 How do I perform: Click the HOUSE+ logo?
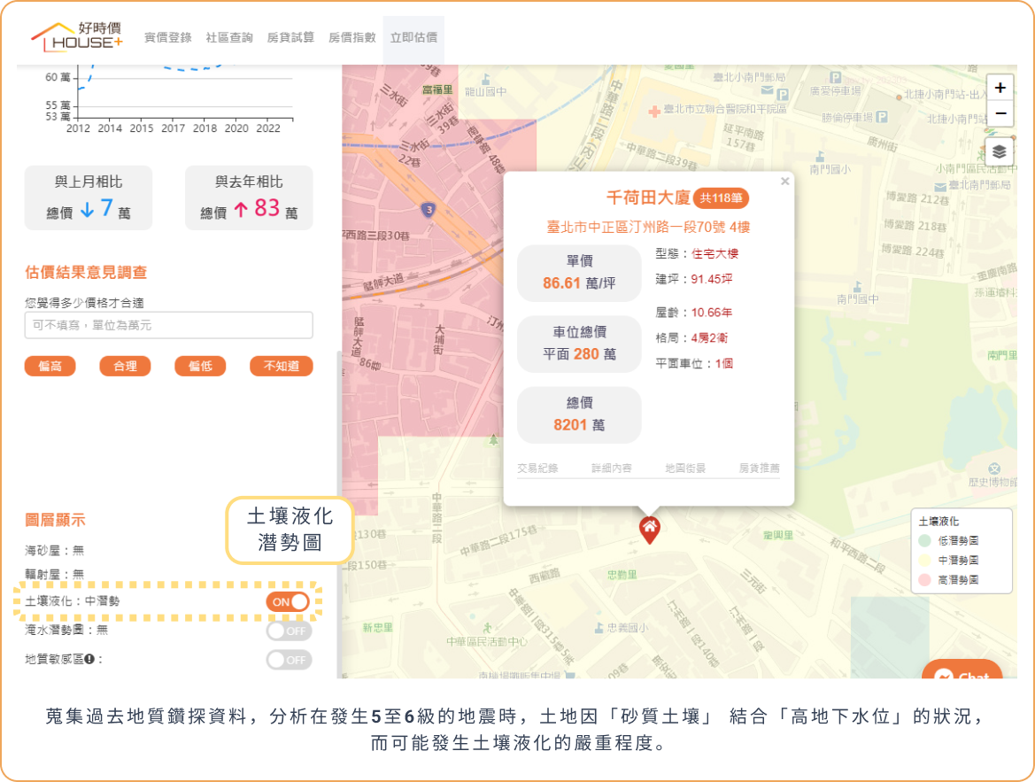click(x=77, y=37)
